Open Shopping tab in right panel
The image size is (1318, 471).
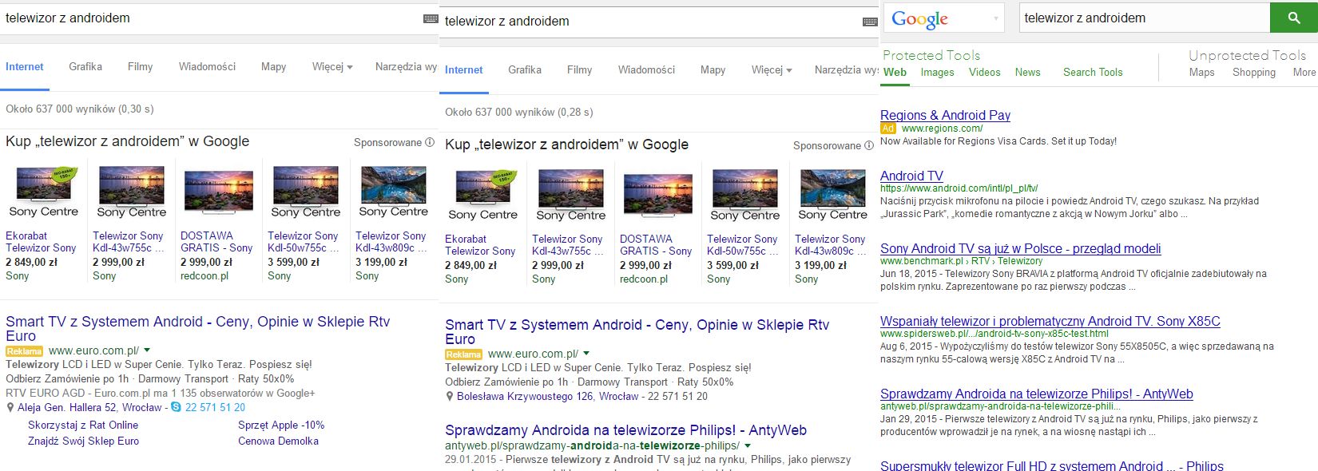1254,72
